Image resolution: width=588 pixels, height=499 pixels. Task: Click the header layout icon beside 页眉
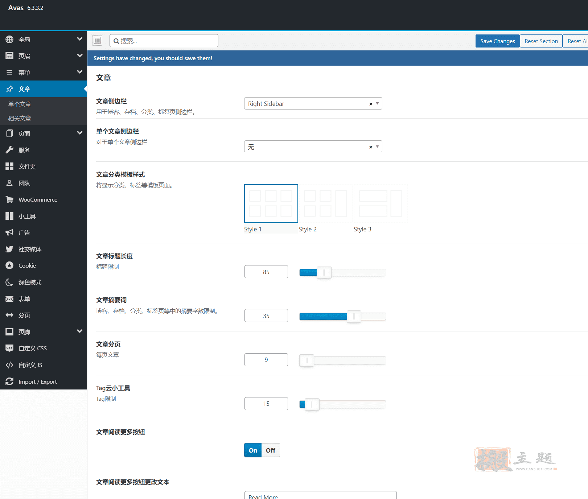9,55
